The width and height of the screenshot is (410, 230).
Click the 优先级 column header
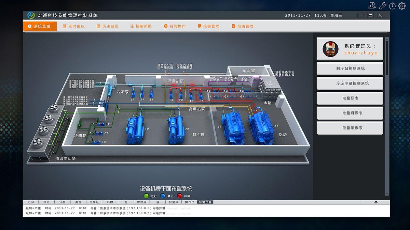(94, 202)
